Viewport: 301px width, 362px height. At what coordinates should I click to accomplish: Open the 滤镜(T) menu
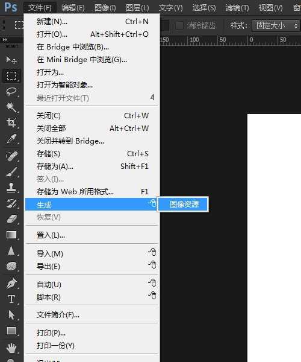[x=237, y=8]
